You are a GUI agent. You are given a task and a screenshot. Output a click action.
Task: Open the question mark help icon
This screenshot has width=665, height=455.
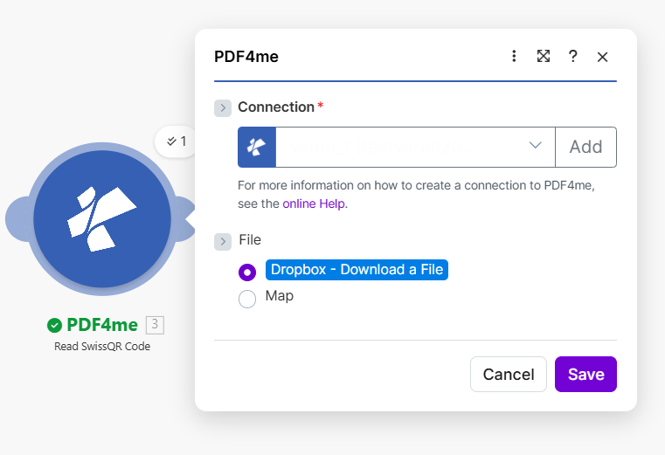coord(572,56)
